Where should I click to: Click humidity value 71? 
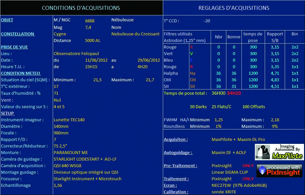click(x=56, y=93)
